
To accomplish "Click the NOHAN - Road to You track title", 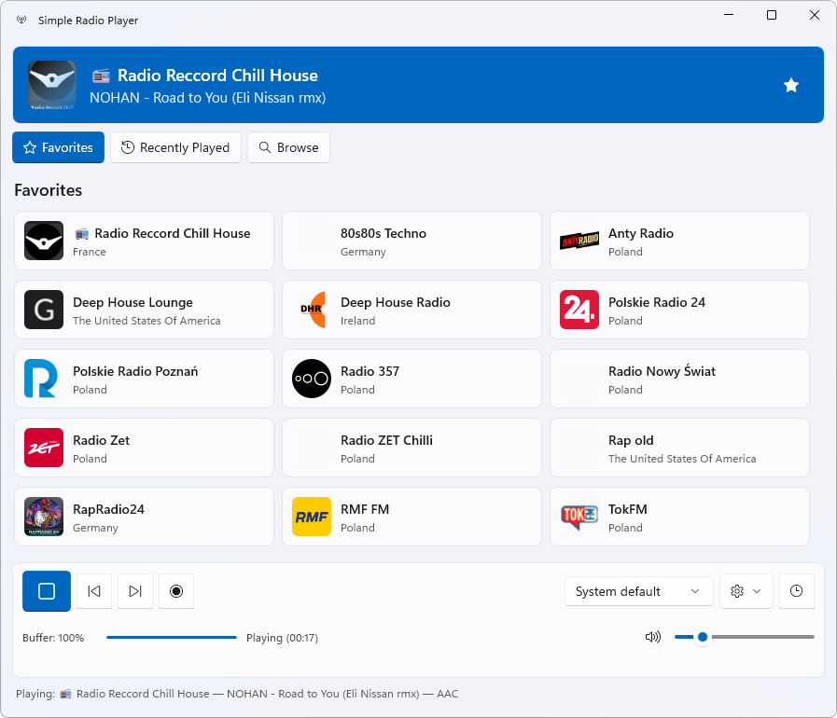I will (208, 98).
